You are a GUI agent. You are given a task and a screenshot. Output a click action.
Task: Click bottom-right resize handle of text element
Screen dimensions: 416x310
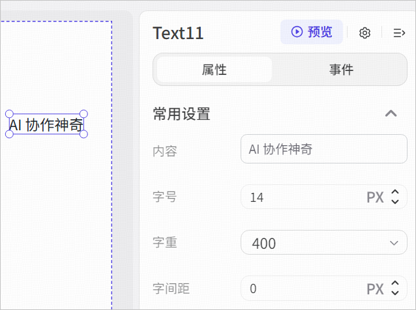click(x=83, y=134)
